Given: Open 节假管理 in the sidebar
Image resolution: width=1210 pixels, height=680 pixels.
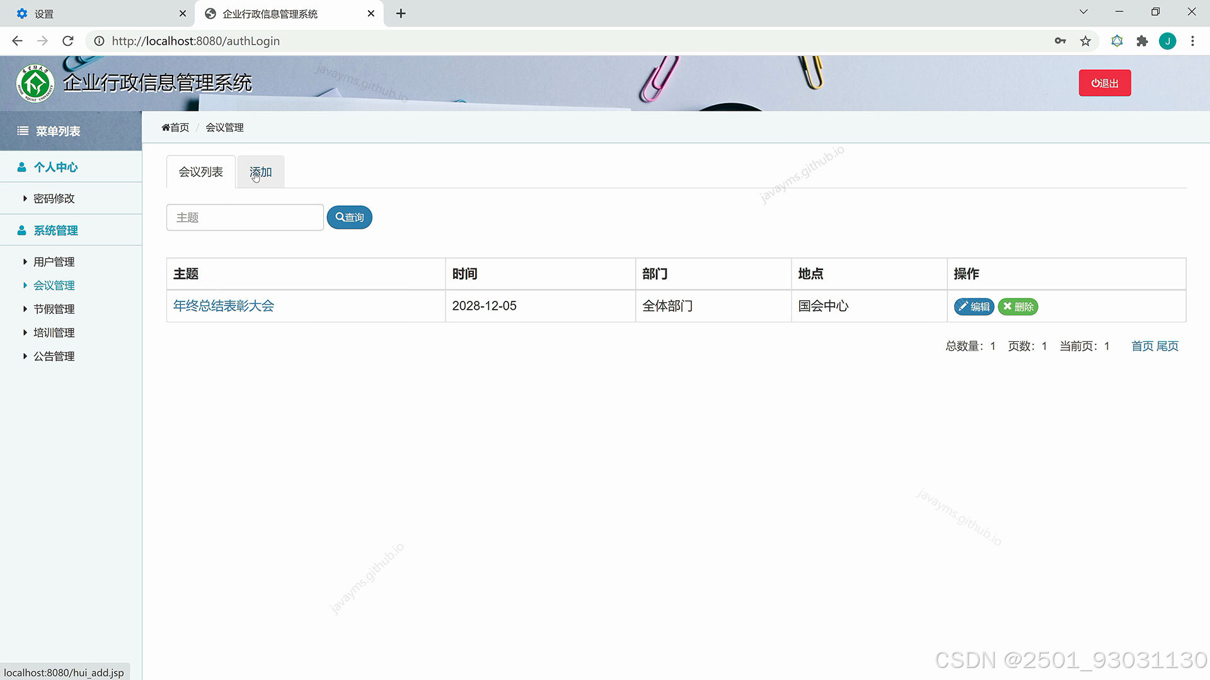Looking at the screenshot, I should tap(54, 309).
